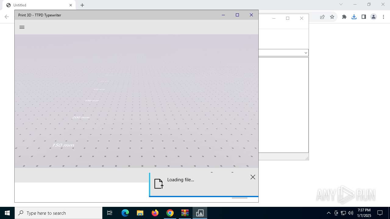The image size is (390, 219).
Task: Open the Windows Start menu
Action: point(7,213)
